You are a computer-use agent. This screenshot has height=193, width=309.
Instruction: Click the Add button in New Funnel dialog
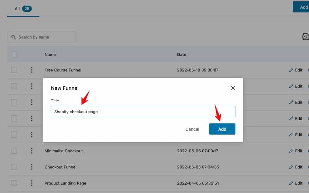(x=222, y=129)
